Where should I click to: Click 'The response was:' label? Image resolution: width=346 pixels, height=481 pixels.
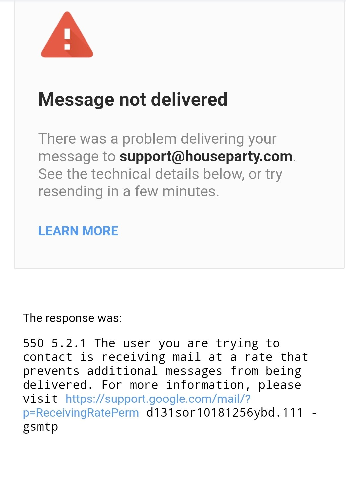[72, 318]
